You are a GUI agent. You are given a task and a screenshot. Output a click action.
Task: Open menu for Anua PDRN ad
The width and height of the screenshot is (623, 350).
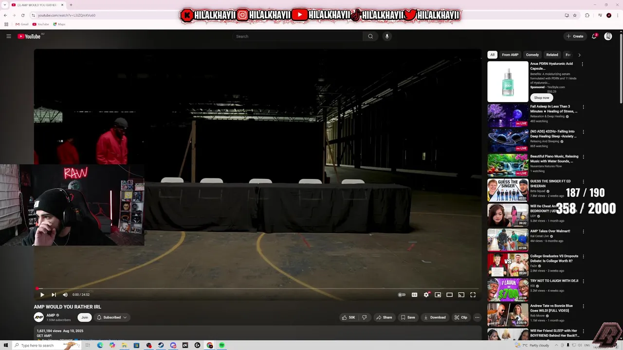(x=583, y=64)
